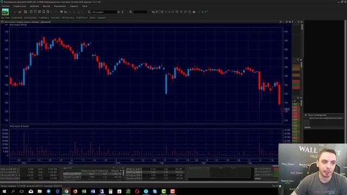Image resolution: width=347 pixels, height=195 pixels.
Task: Open Firefox from the taskbar
Action: click(75, 191)
